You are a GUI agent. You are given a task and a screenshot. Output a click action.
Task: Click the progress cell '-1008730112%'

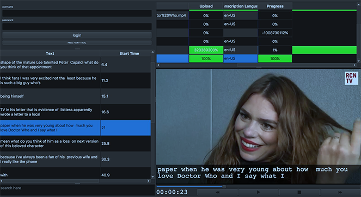pos(275,33)
